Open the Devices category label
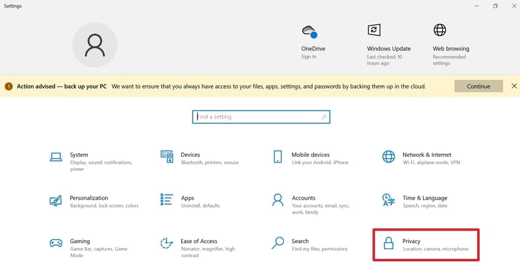Screen dimensions: 520x276 click(x=190, y=154)
